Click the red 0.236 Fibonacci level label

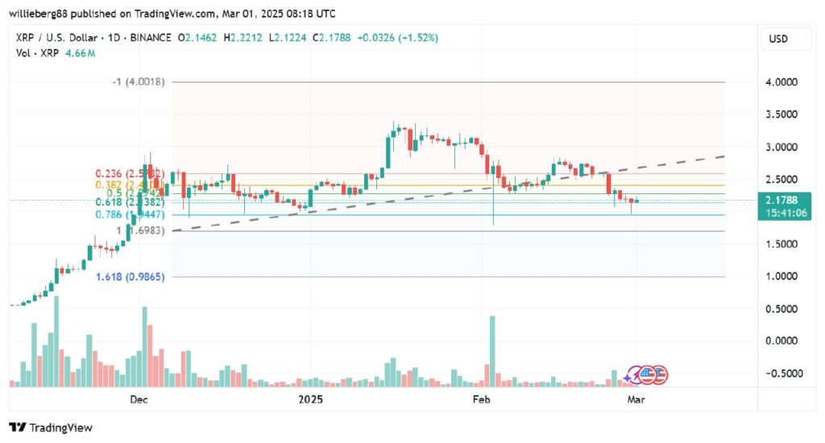(131, 173)
